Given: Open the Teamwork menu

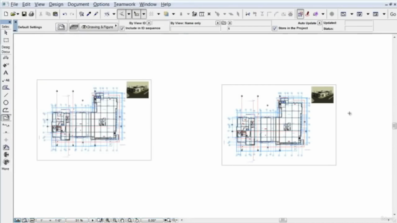Looking at the screenshot, I should [124, 4].
